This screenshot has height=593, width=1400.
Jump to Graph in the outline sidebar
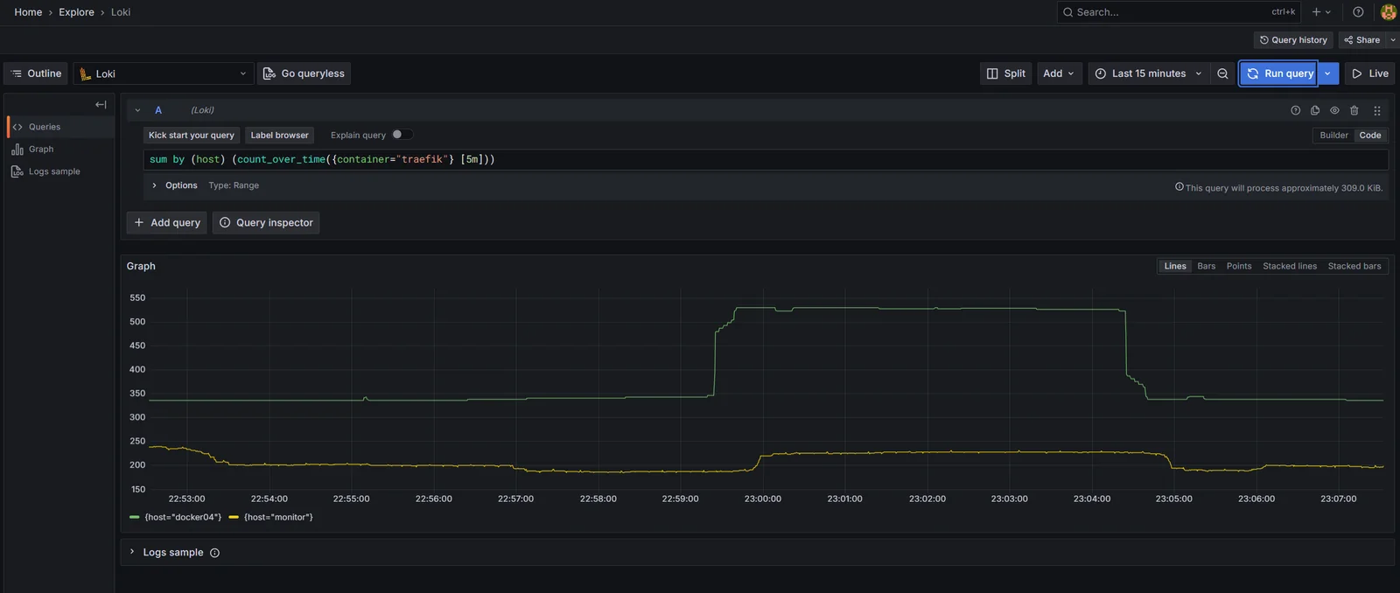pyautogui.click(x=60, y=150)
